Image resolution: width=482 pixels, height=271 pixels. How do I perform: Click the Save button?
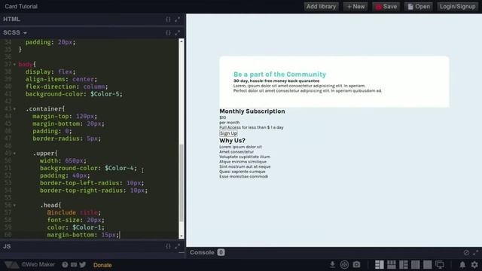(x=386, y=7)
